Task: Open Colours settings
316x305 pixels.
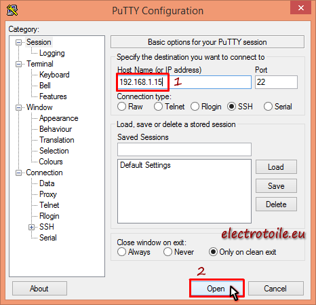Action: pyautogui.click(x=51, y=162)
